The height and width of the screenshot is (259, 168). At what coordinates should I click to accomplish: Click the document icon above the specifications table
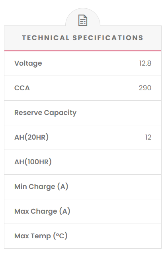(83, 20)
